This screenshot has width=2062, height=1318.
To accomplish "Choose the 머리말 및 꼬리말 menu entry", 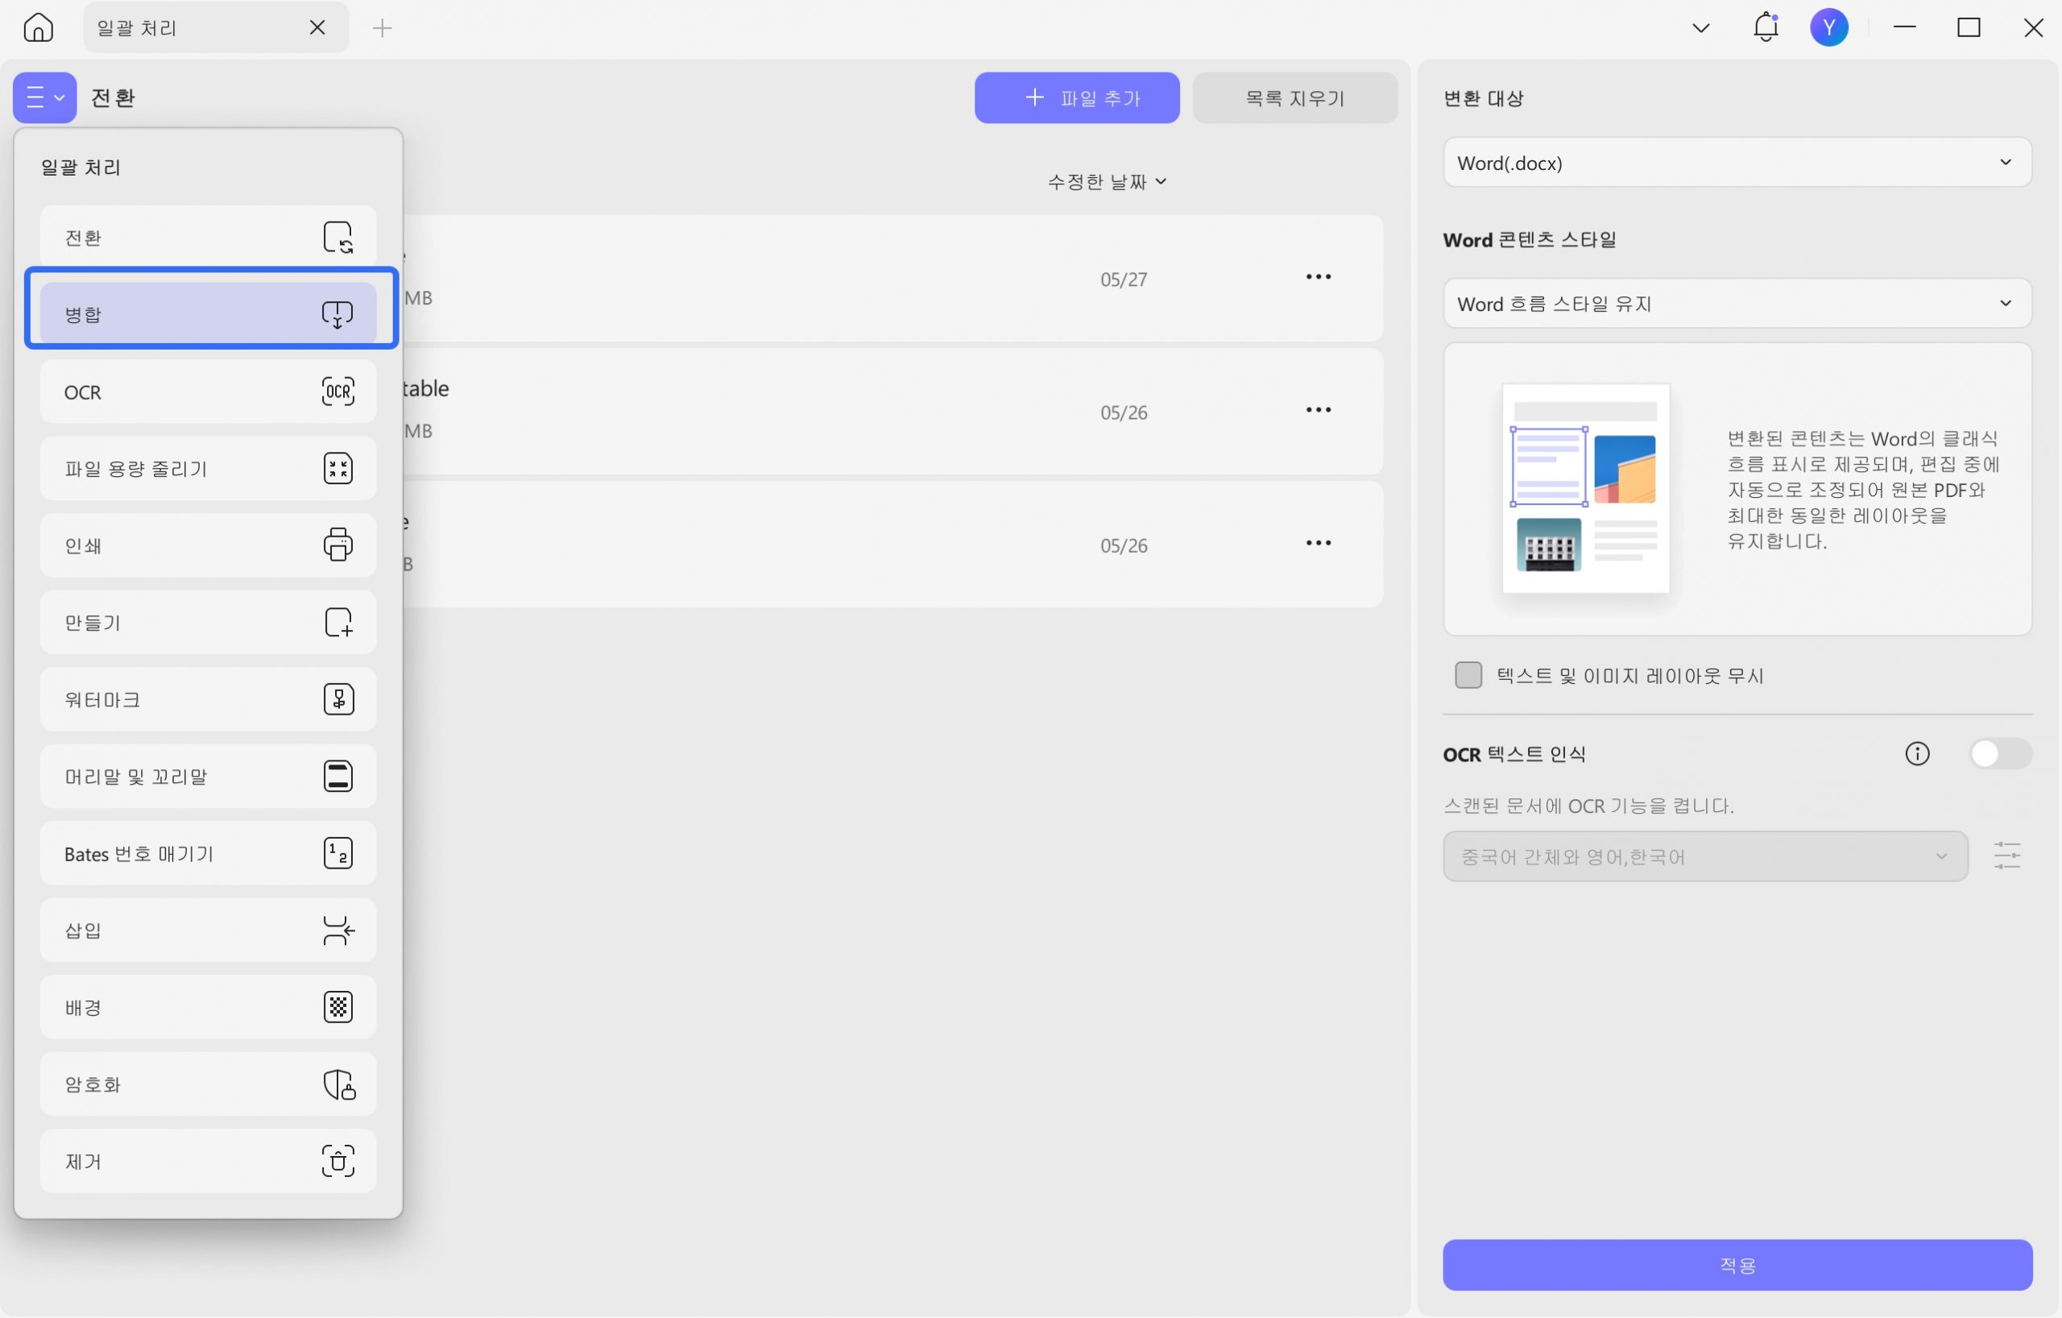I will (208, 777).
